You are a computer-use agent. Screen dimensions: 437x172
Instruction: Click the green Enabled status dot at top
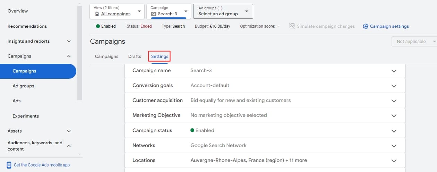tap(98, 26)
